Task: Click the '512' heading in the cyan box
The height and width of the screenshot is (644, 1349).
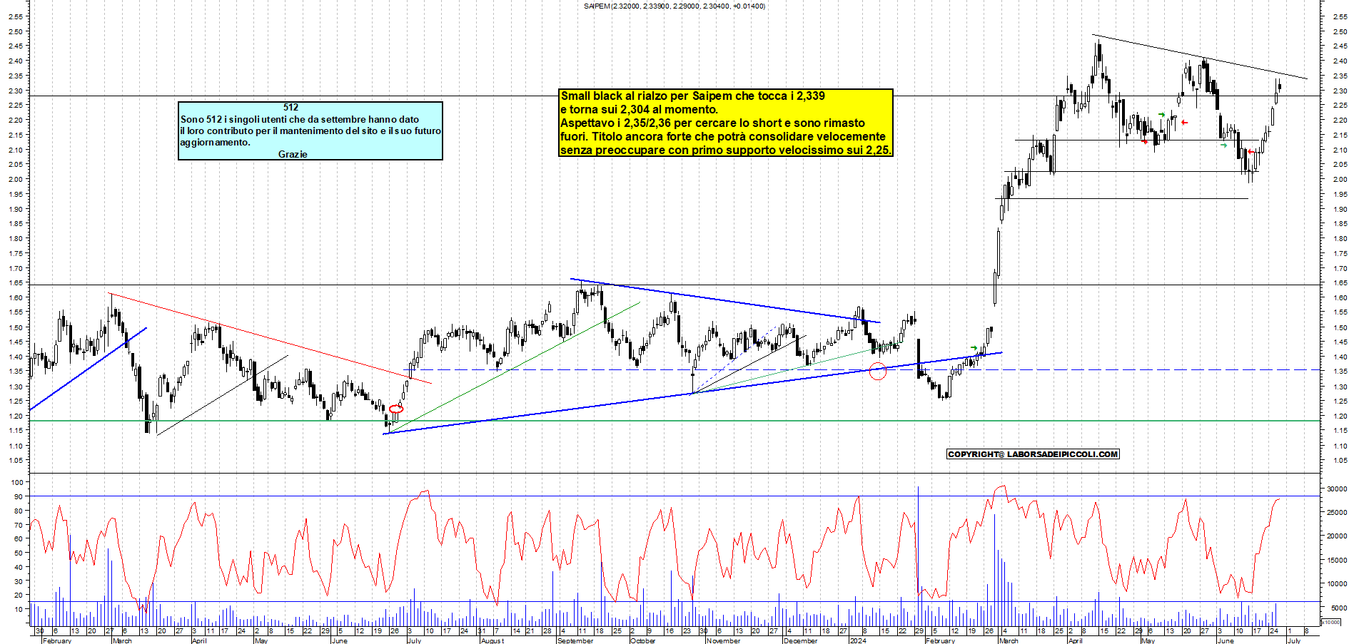Action: (x=290, y=107)
